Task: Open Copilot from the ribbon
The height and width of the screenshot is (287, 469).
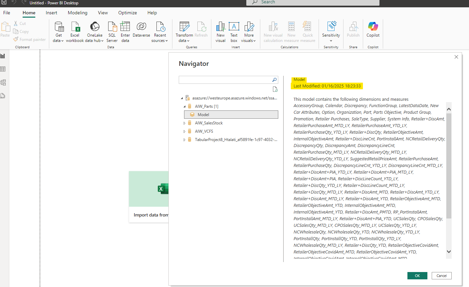Action: point(373,30)
